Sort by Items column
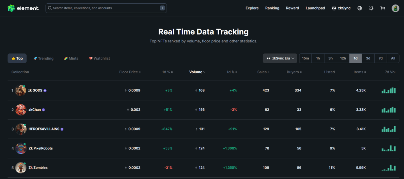Screen dimensions: 404x179 point(360,72)
